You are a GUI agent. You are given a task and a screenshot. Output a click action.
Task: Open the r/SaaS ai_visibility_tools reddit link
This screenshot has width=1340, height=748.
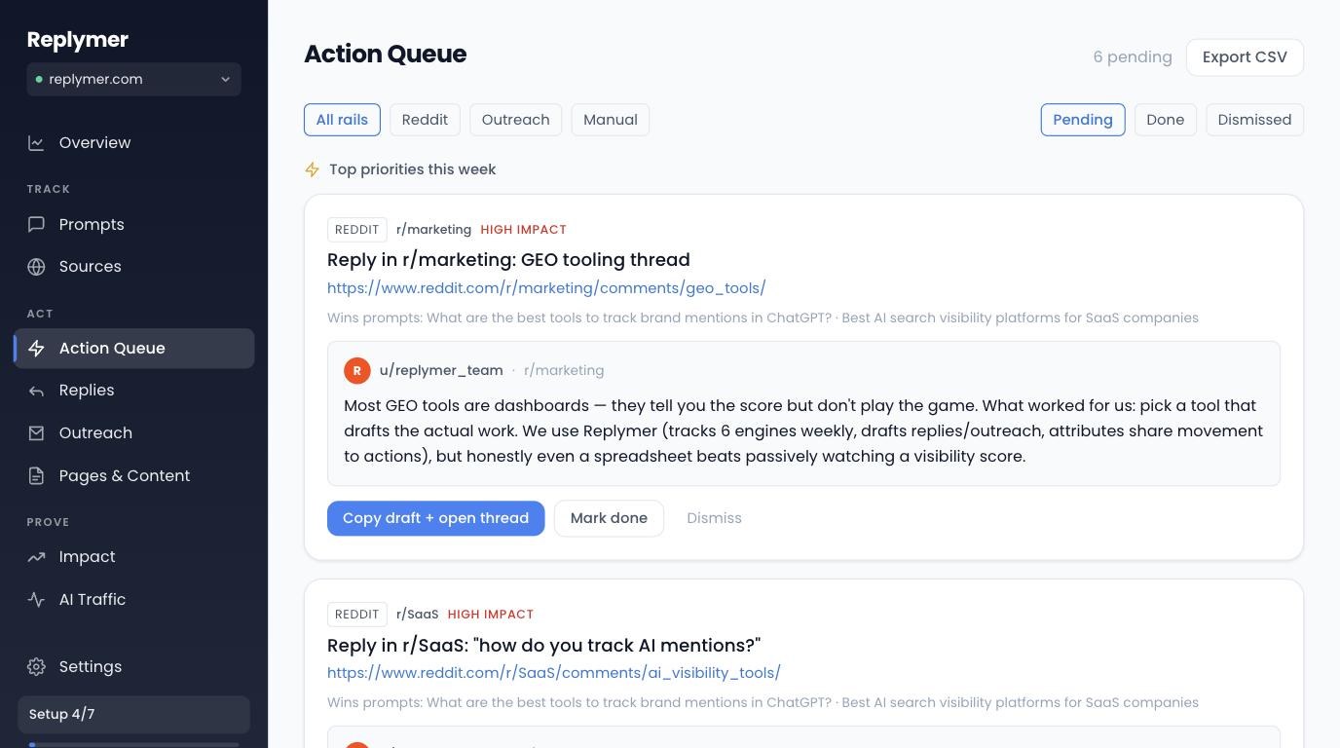tap(554, 673)
